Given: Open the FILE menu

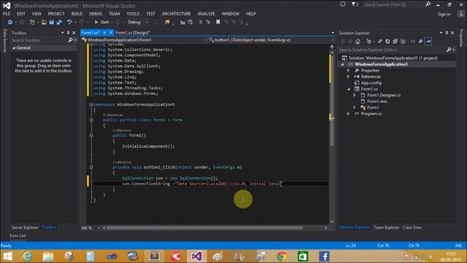Looking at the screenshot, I should [x=7, y=14].
